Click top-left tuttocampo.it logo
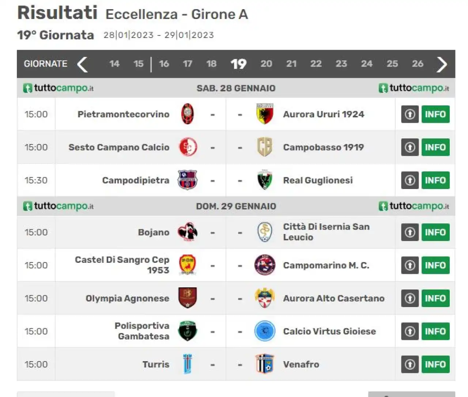Viewport: 468px width, 397px height. (x=58, y=88)
